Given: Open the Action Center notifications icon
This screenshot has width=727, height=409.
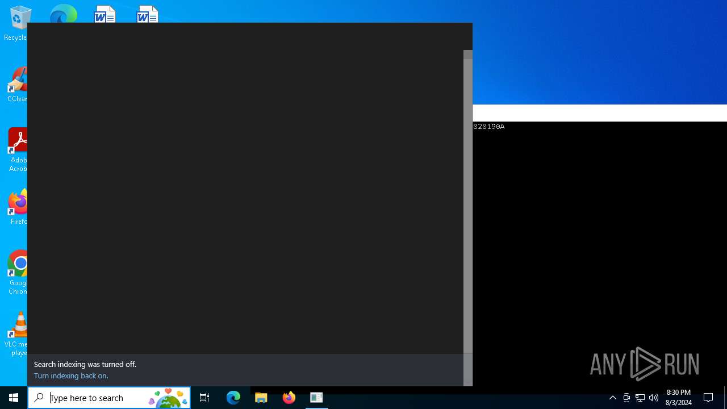Looking at the screenshot, I should point(708,398).
